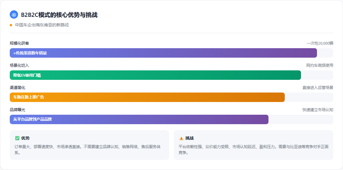
Task: Click the orange 车跑在路上即广告 bar
Action: click(147, 97)
